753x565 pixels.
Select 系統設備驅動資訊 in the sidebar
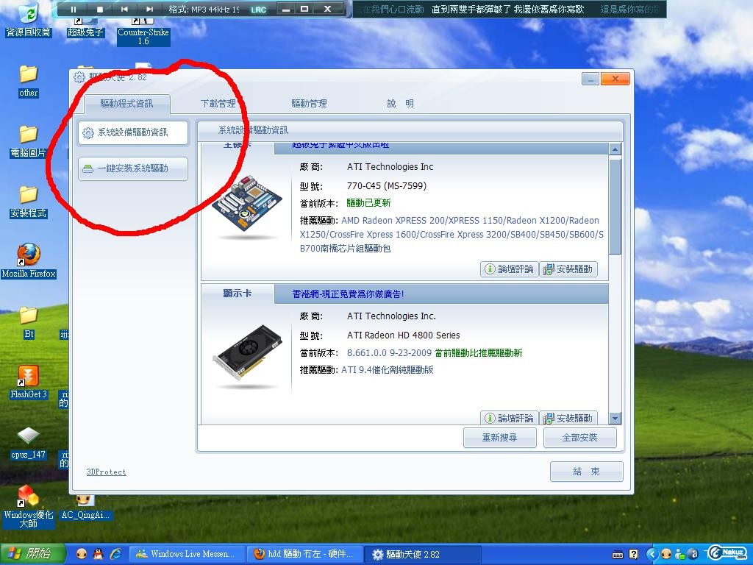(133, 132)
